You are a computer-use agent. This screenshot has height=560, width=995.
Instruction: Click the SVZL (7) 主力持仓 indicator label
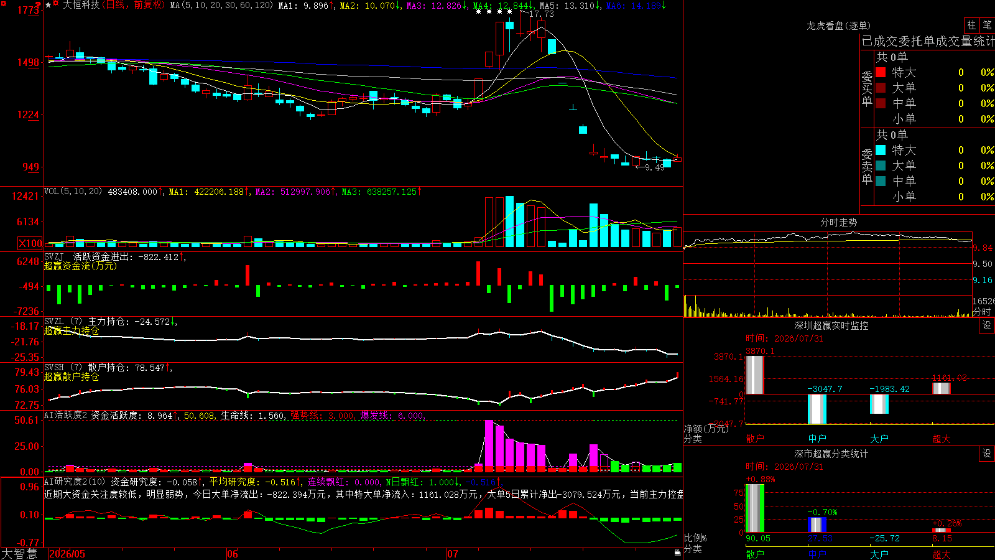[x=87, y=321]
